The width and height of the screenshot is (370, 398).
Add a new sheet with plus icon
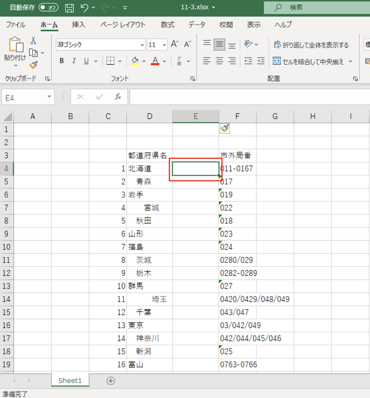[110, 381]
